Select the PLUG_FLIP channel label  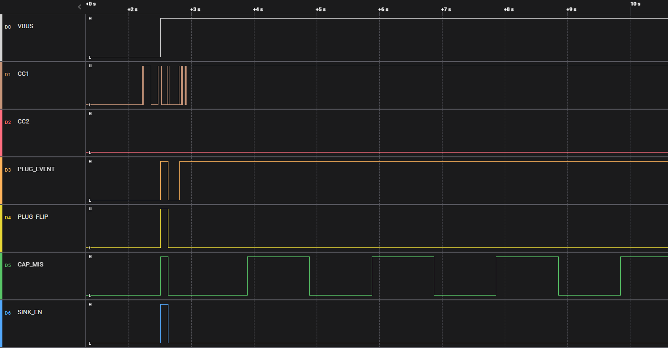point(33,217)
